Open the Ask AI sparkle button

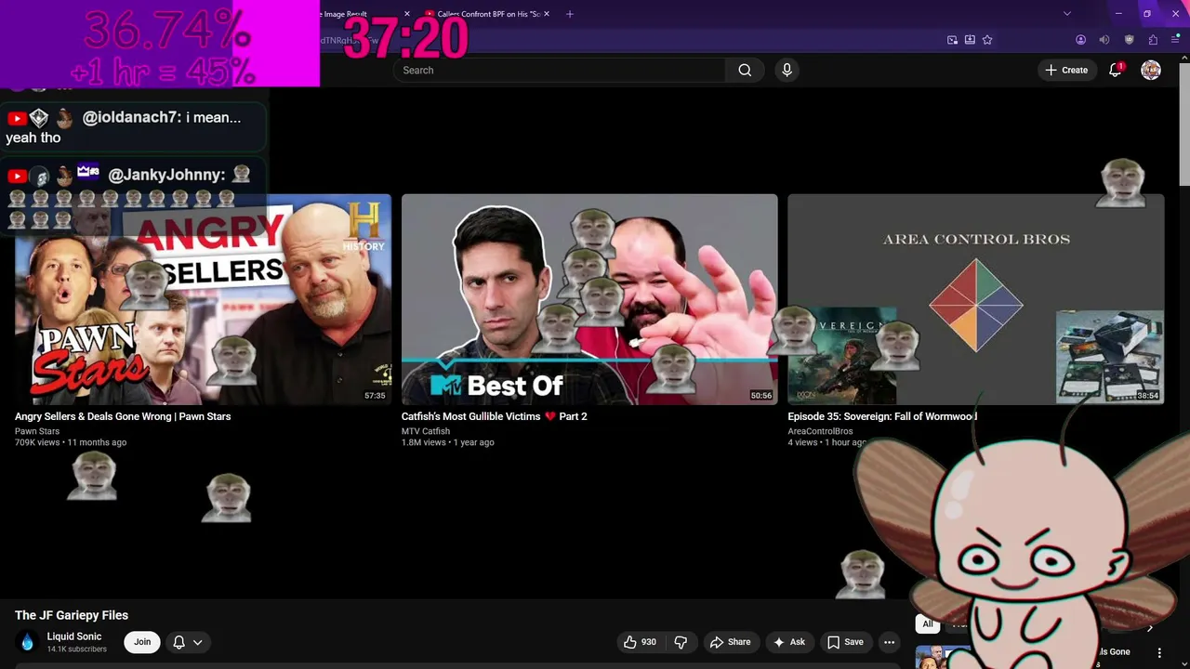click(788, 642)
